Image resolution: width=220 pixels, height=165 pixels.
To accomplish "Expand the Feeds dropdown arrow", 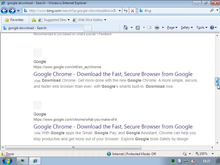I will [x=144, y=28].
